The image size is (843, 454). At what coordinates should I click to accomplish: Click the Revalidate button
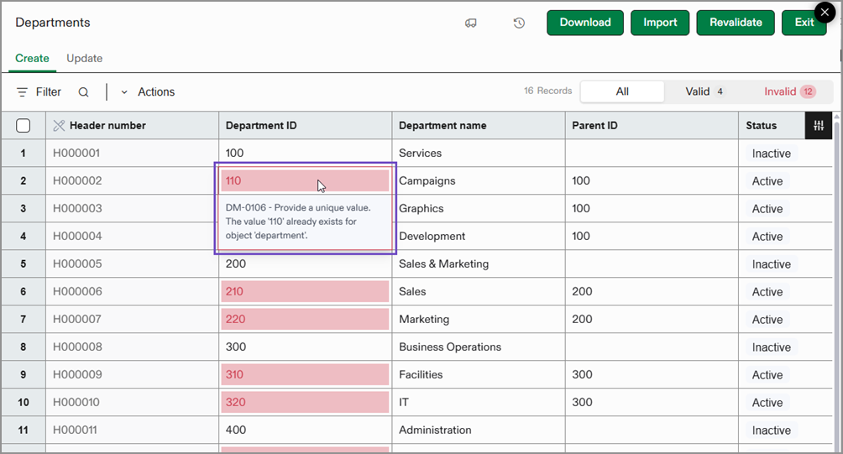pos(735,23)
